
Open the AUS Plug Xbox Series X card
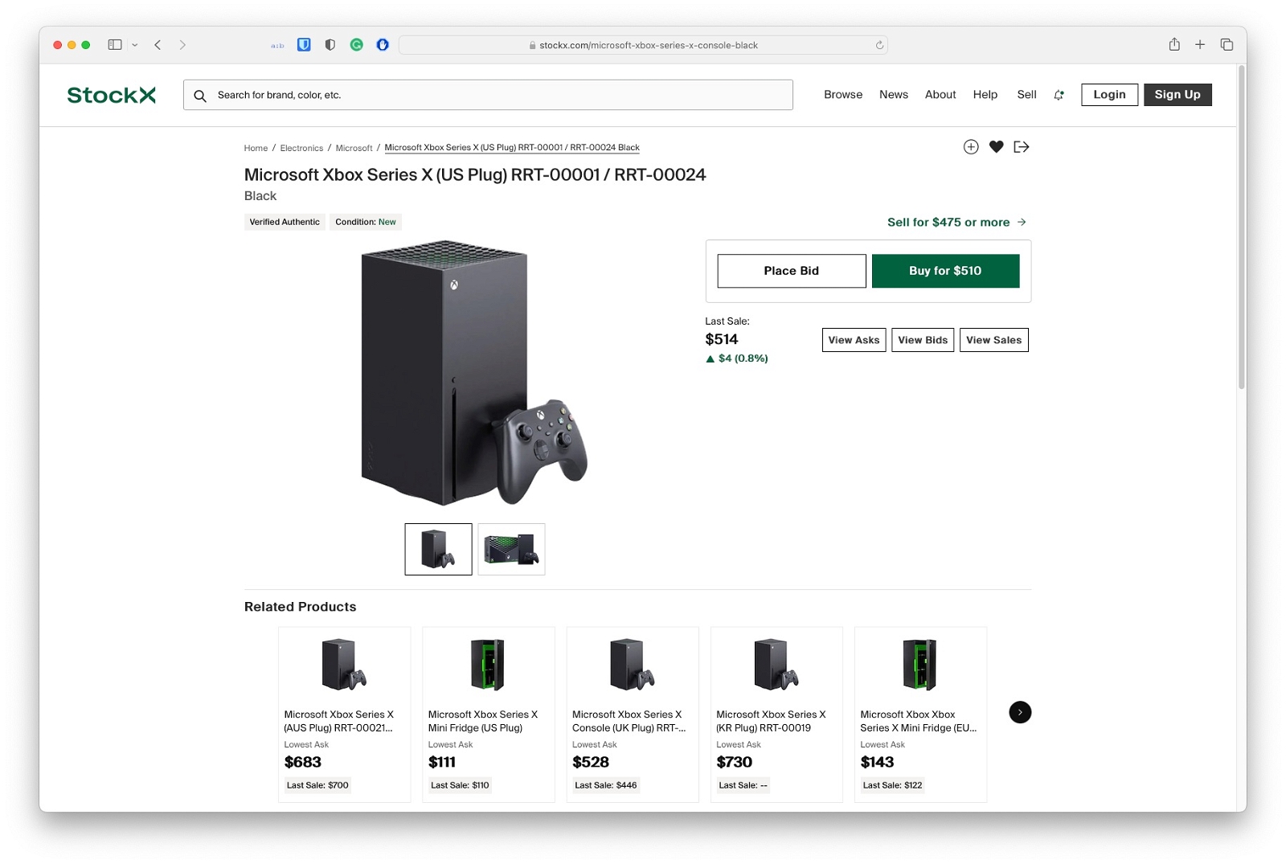coord(344,715)
